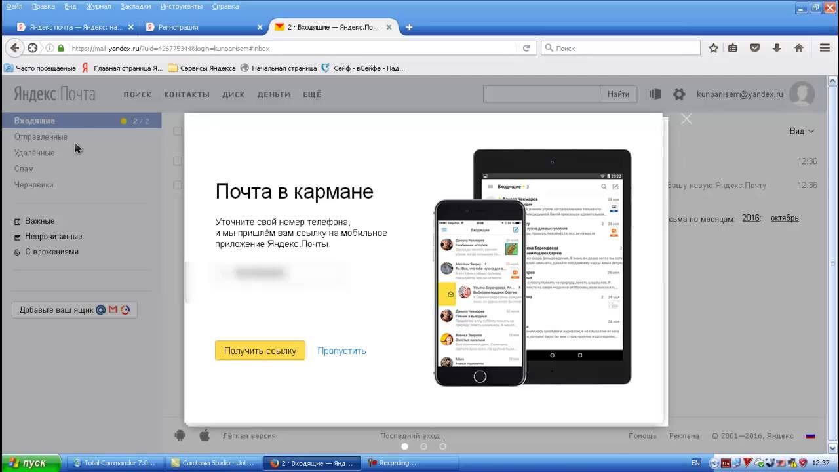Open the Поиск header link
Image resolution: width=839 pixels, height=472 pixels.
(x=137, y=94)
